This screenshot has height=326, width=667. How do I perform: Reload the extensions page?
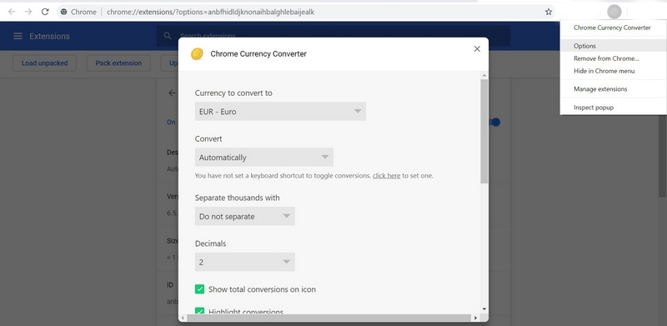(45, 12)
